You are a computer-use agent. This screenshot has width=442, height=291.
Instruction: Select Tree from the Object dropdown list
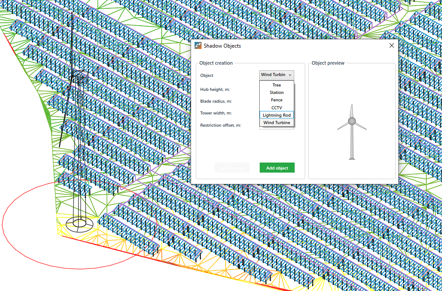click(x=277, y=85)
